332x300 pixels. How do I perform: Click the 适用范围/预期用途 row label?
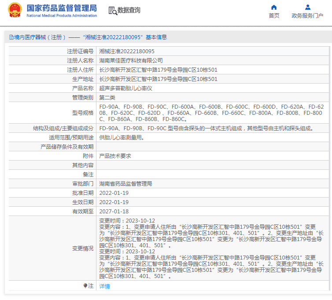pos(71,138)
